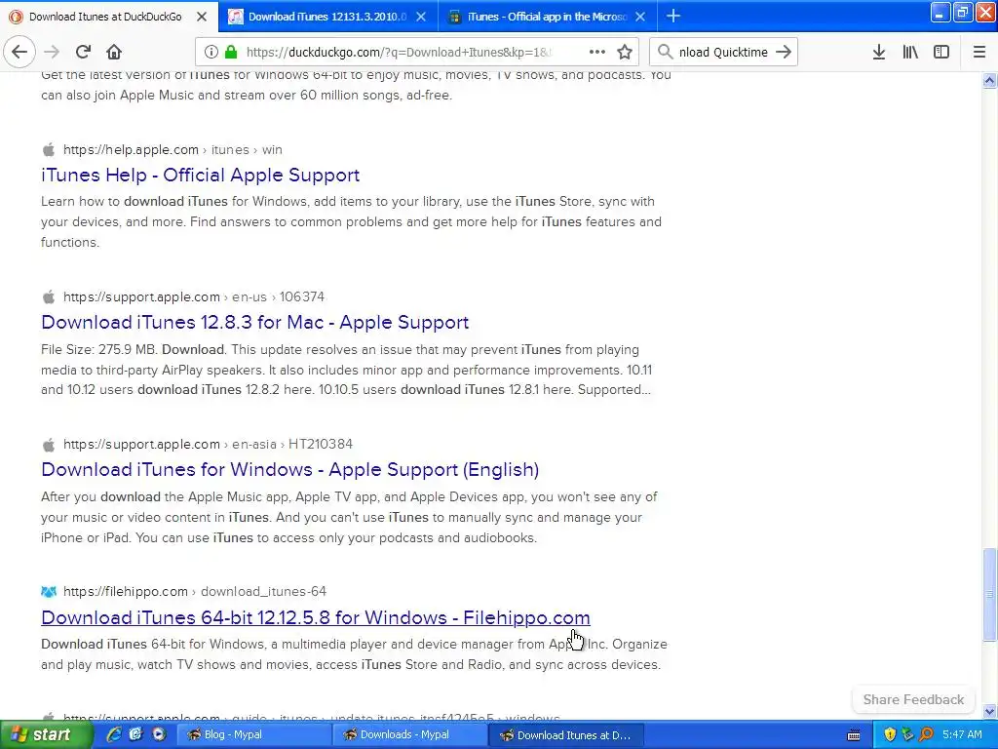Open the library bookmarks icon
Viewport: 998px width, 749px height.
[x=910, y=52]
